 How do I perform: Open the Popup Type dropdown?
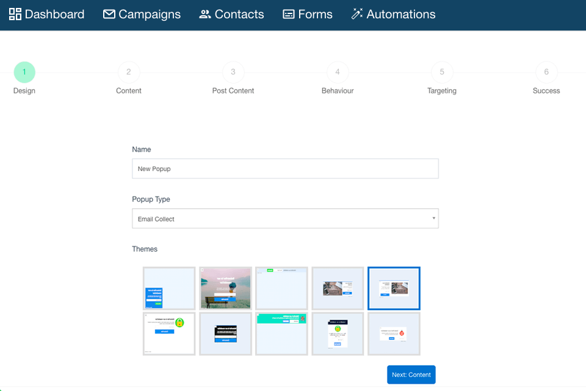[x=285, y=218]
